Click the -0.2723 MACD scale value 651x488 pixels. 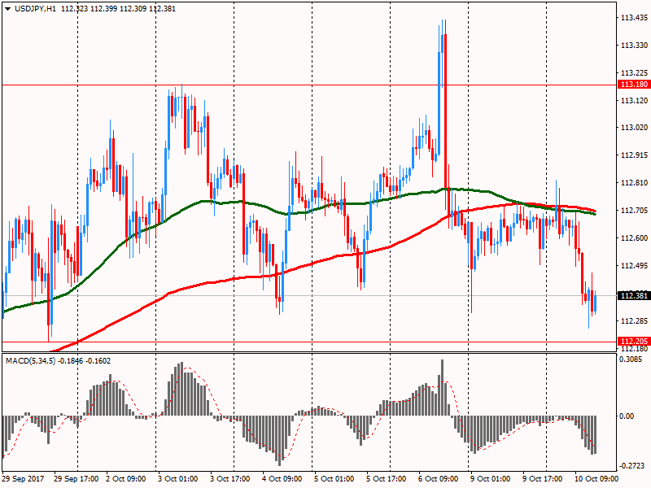click(x=631, y=466)
